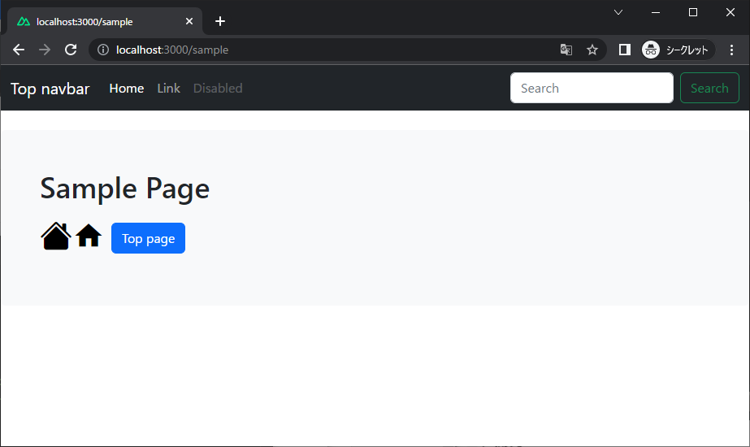Screen dimensions: 750x447
Task: Open the translate page icon
Action: [566, 50]
